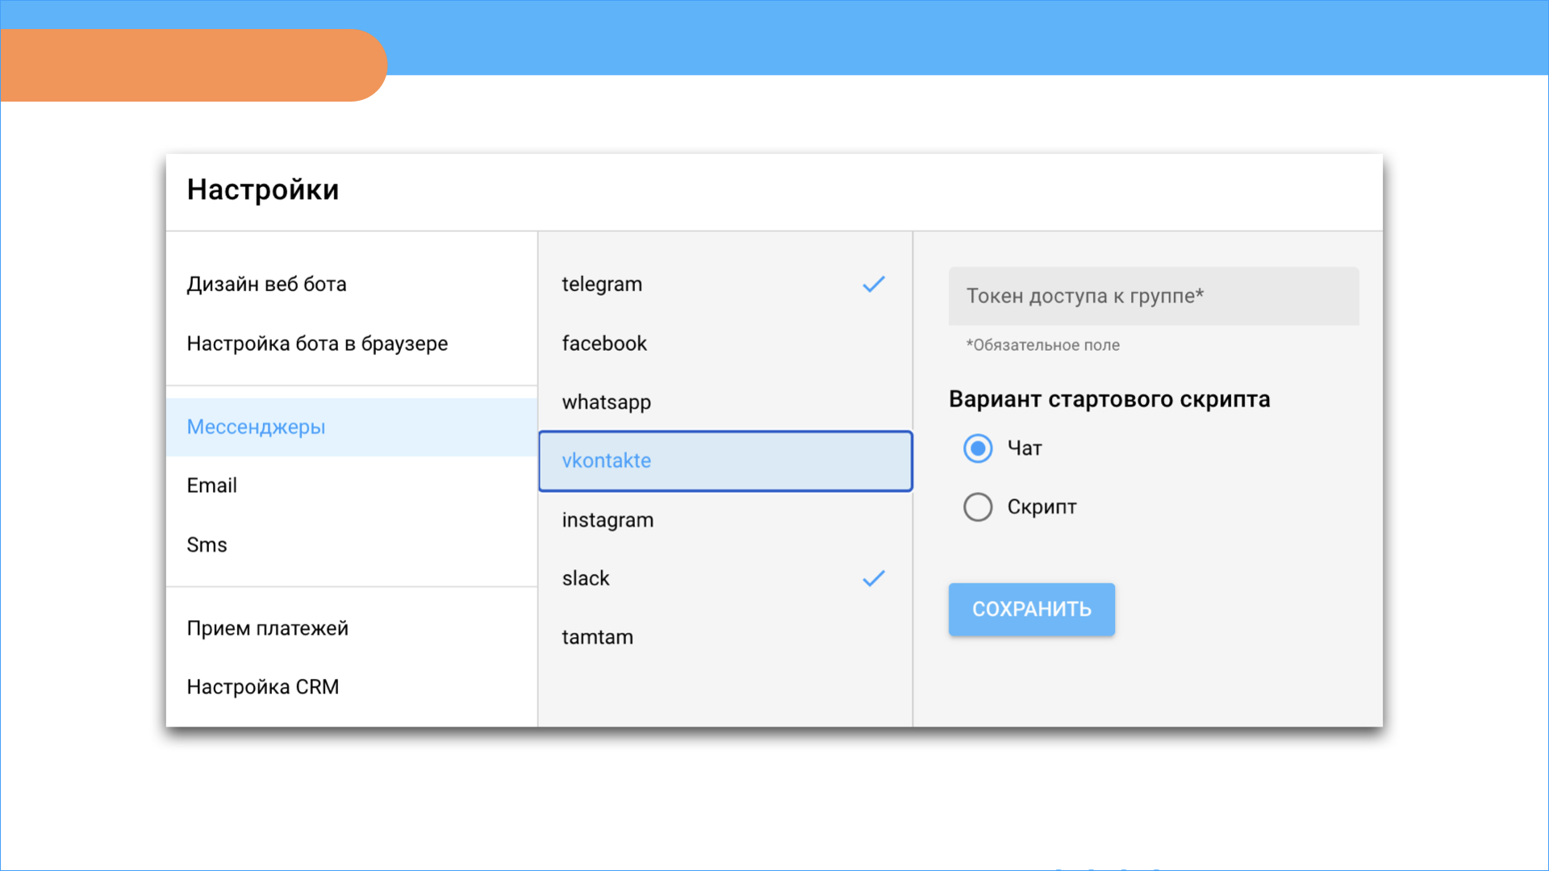Go to Email settings
The image size is (1549, 871).
pos(212,486)
